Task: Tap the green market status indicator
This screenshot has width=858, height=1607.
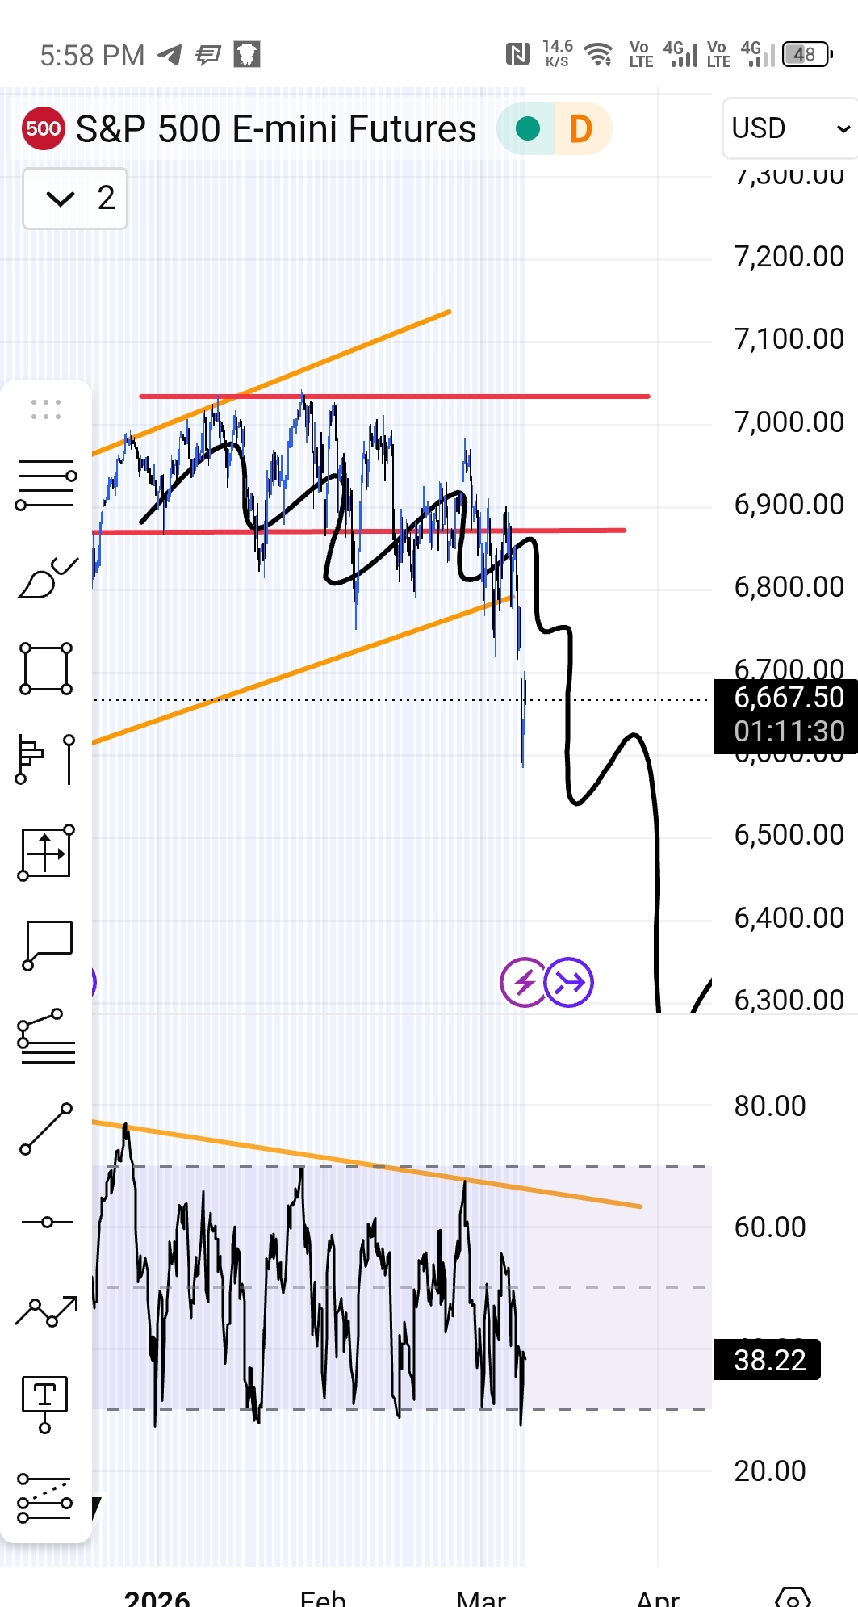Action: 527,128
